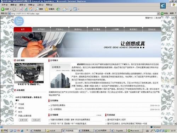Open the Home page icon
The height and width of the screenshot is (133, 177).
click(x=31, y=9)
